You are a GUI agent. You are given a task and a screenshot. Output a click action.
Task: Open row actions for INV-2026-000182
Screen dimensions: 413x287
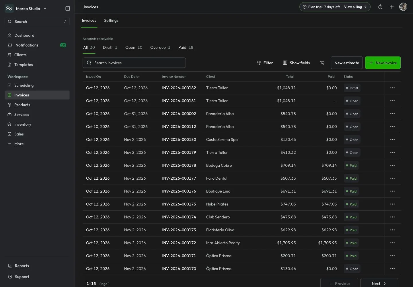click(392, 88)
